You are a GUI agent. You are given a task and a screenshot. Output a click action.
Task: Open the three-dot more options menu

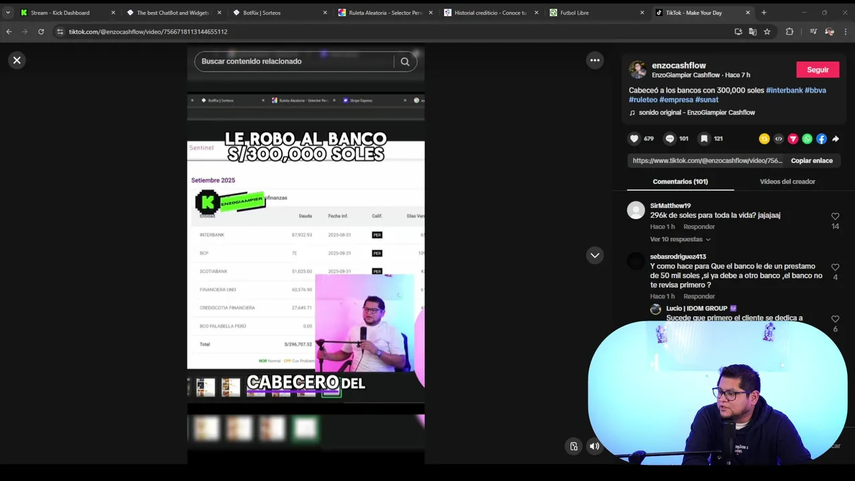click(594, 60)
